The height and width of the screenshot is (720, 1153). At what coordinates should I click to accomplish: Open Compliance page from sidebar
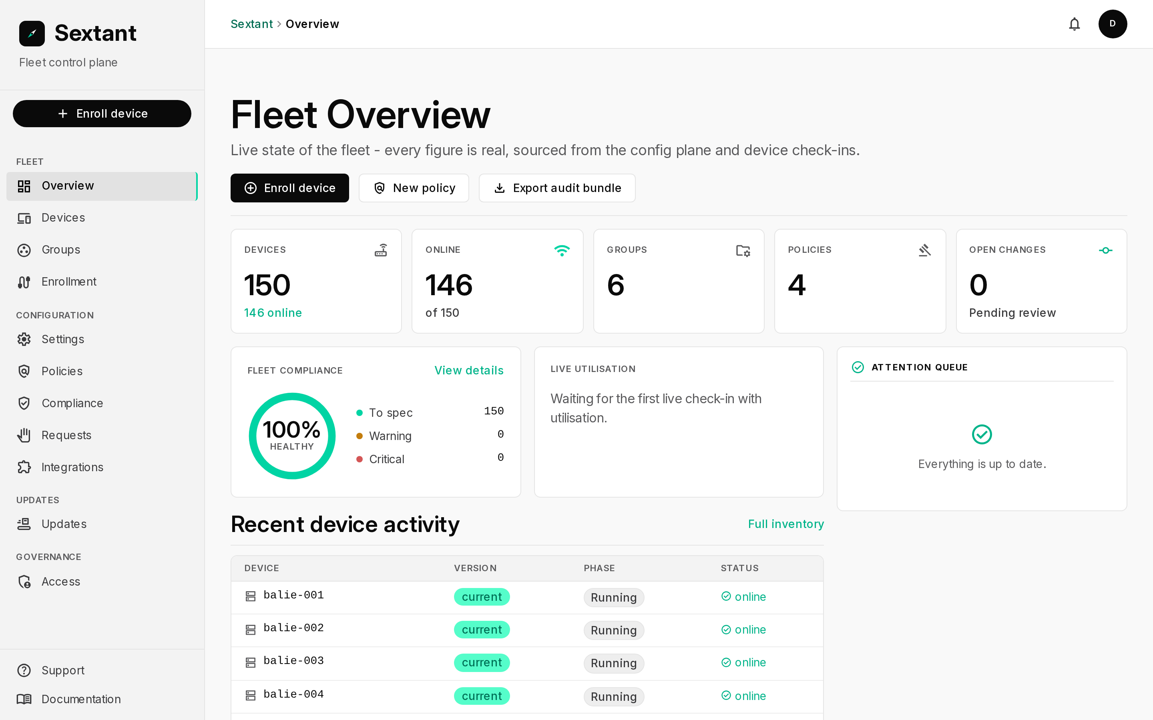[x=102, y=403]
